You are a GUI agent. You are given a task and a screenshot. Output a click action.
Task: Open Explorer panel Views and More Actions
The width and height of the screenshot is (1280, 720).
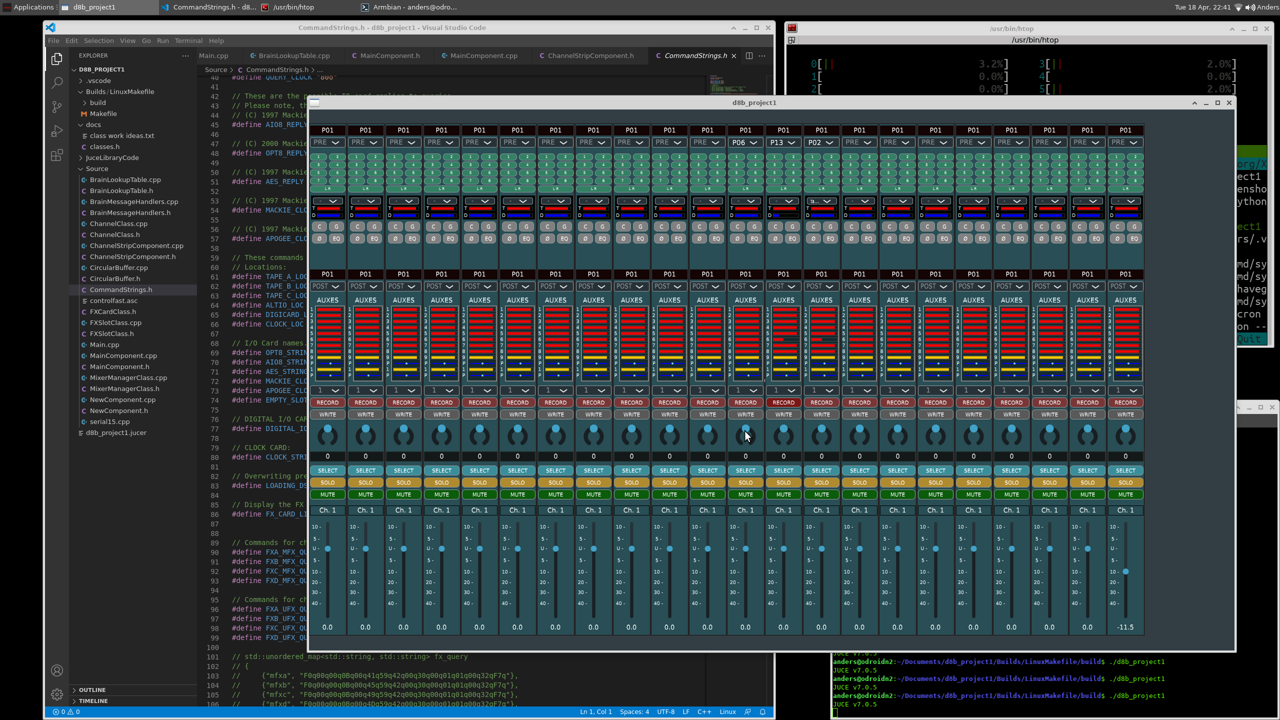185,55
